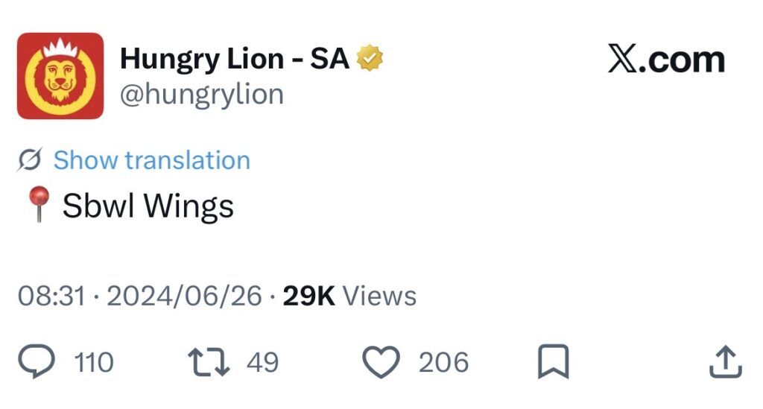
Task: Click the 110 replies count
Action: [94, 363]
